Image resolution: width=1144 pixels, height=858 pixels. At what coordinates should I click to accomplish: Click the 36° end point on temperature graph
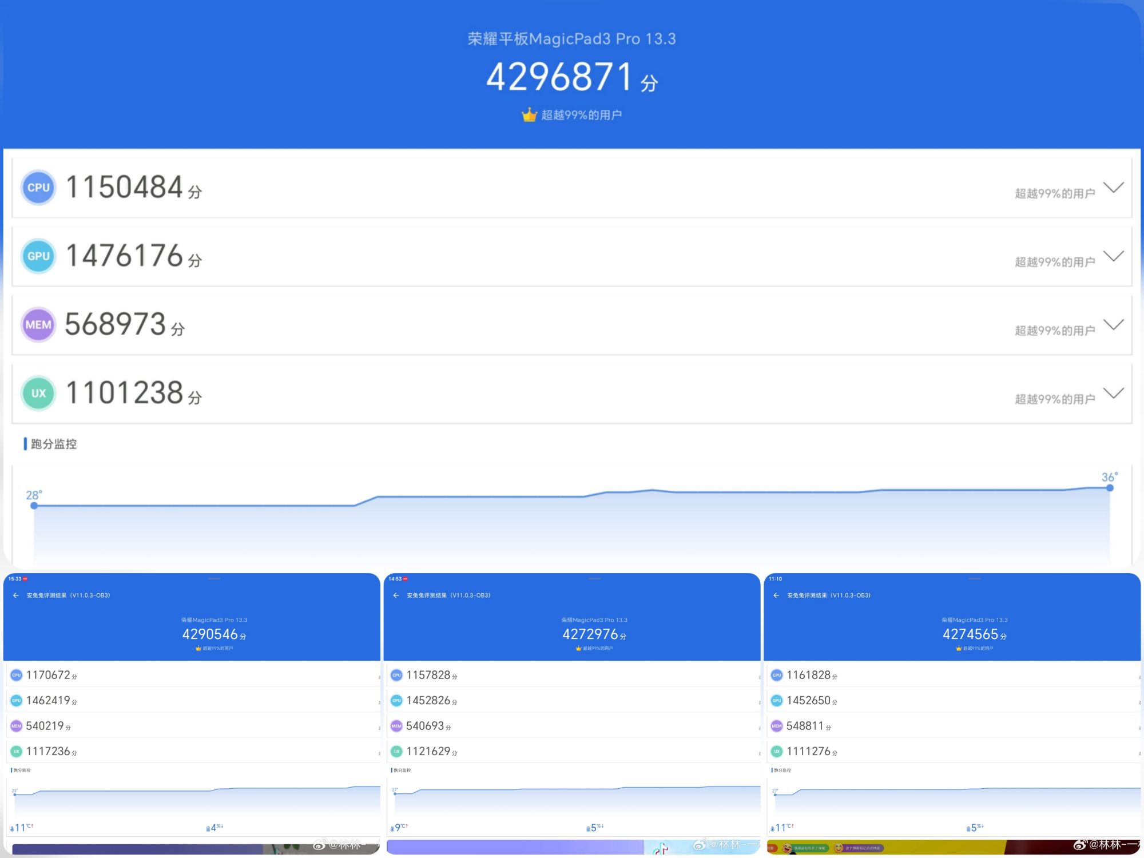click(1110, 488)
